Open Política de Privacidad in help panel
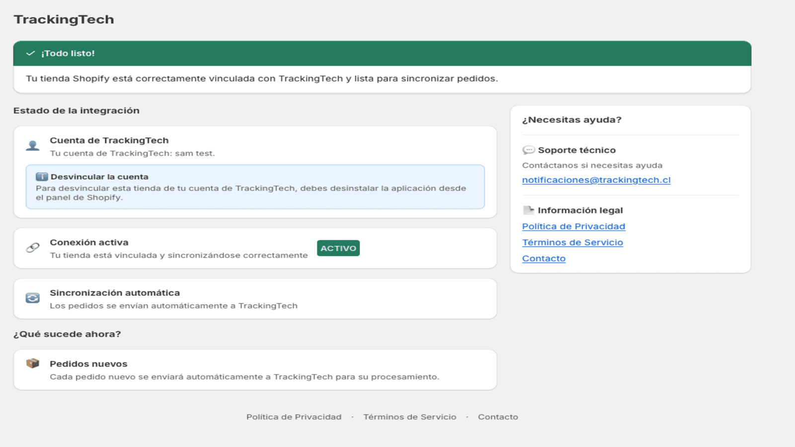 click(x=573, y=226)
